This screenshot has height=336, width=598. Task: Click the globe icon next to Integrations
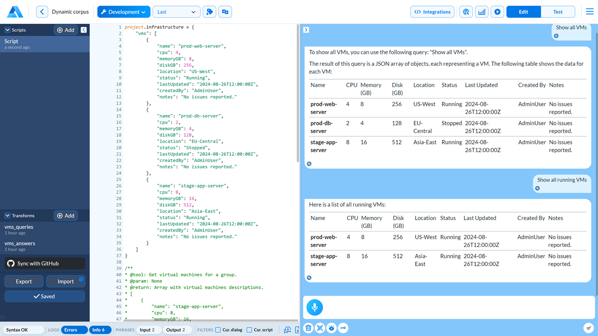465,11
